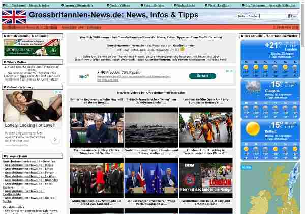Click Grossbritannien-News.de - Links in Haupt-Menü

tap(28, 169)
